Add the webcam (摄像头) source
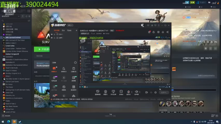 pyautogui.click(x=106, y=92)
